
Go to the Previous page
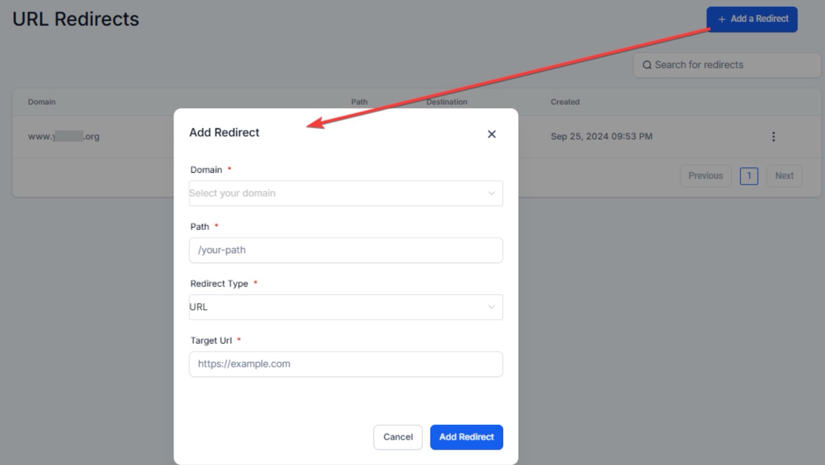tap(705, 176)
